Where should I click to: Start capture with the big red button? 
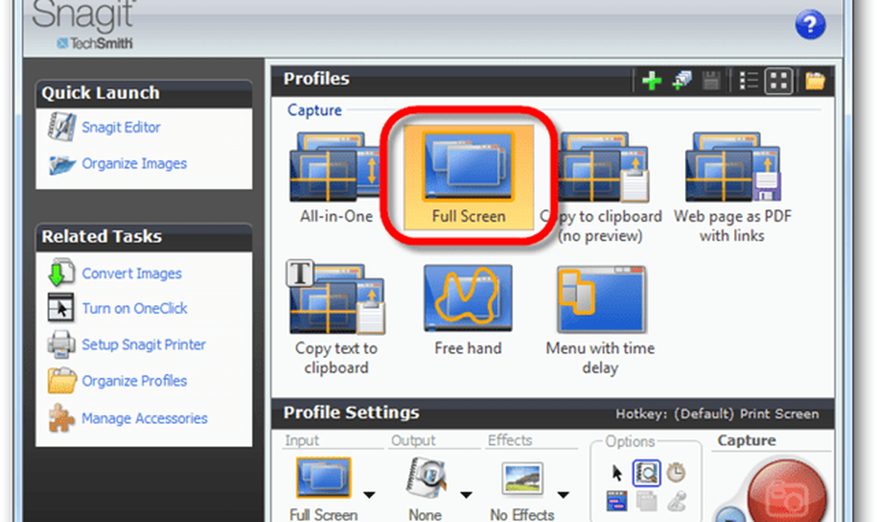(x=786, y=491)
